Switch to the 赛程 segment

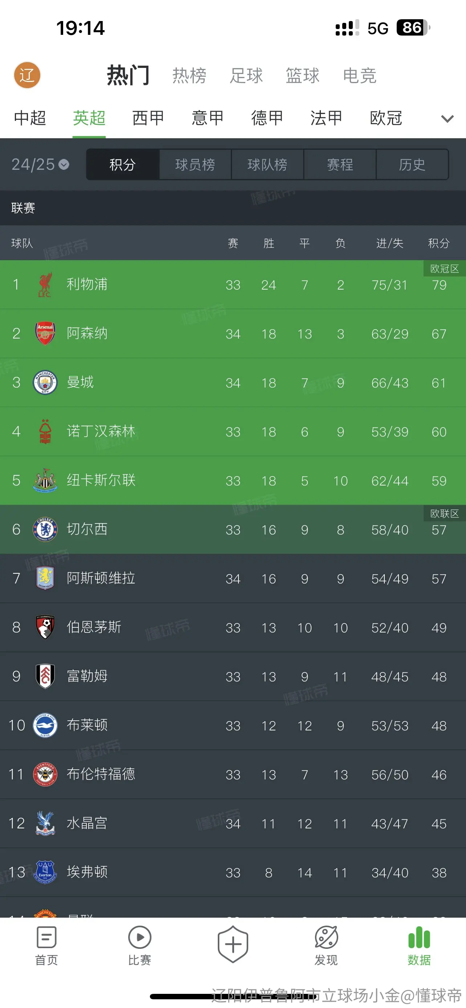pyautogui.click(x=340, y=164)
